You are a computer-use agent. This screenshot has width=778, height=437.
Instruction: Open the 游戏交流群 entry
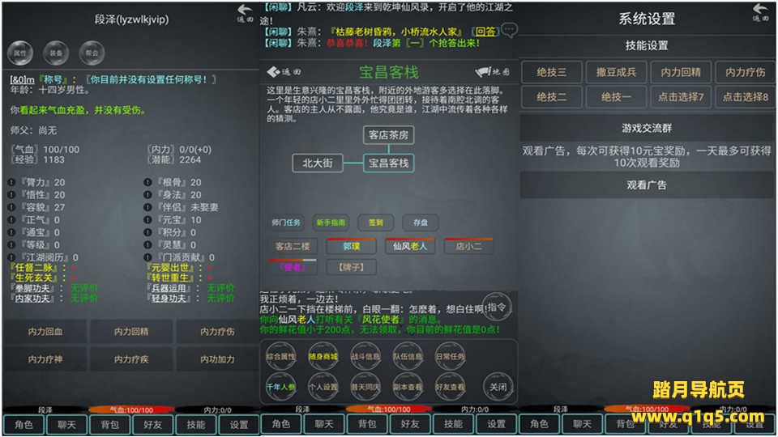click(646, 128)
